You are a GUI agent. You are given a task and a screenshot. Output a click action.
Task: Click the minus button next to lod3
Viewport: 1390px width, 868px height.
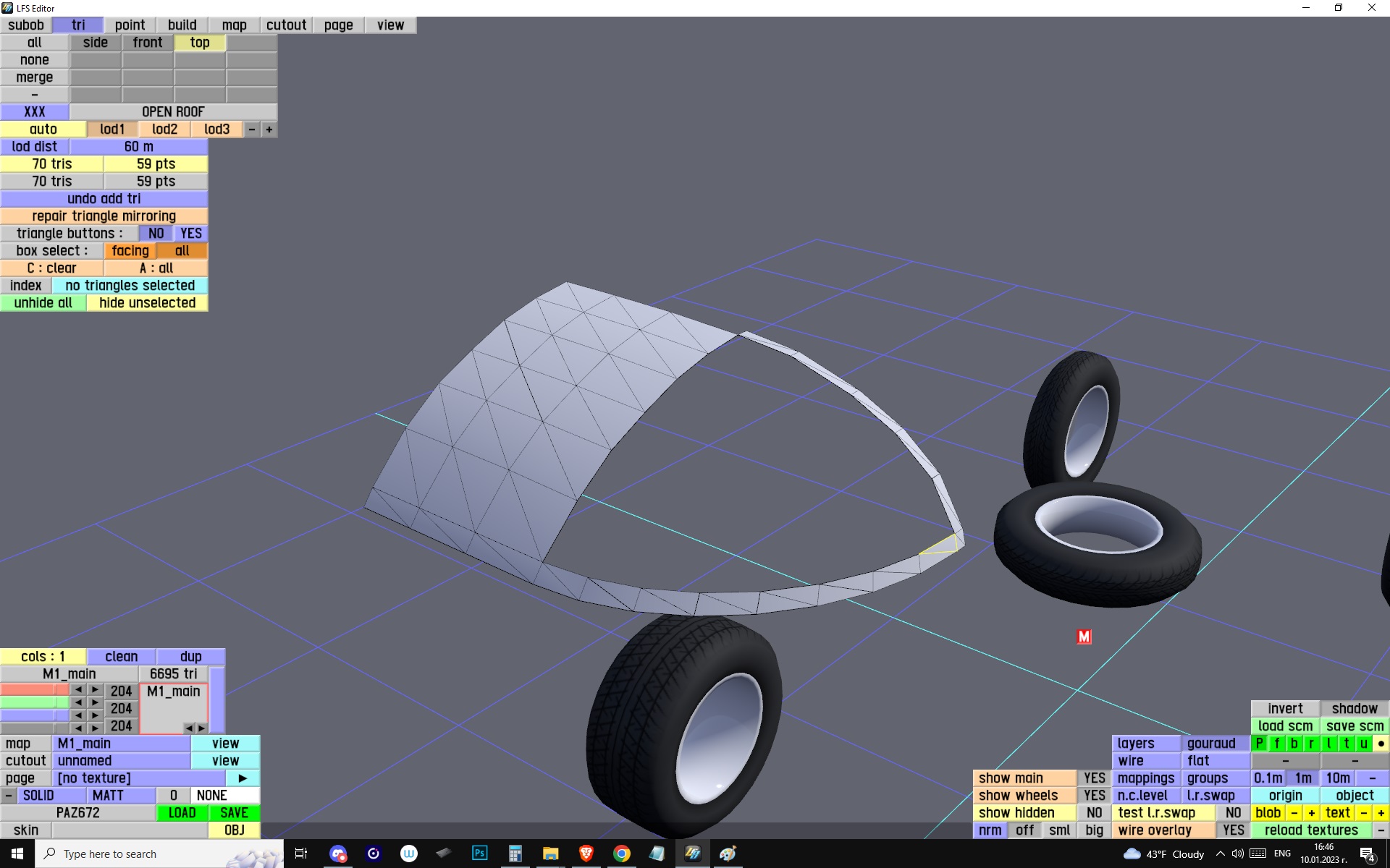(x=252, y=129)
